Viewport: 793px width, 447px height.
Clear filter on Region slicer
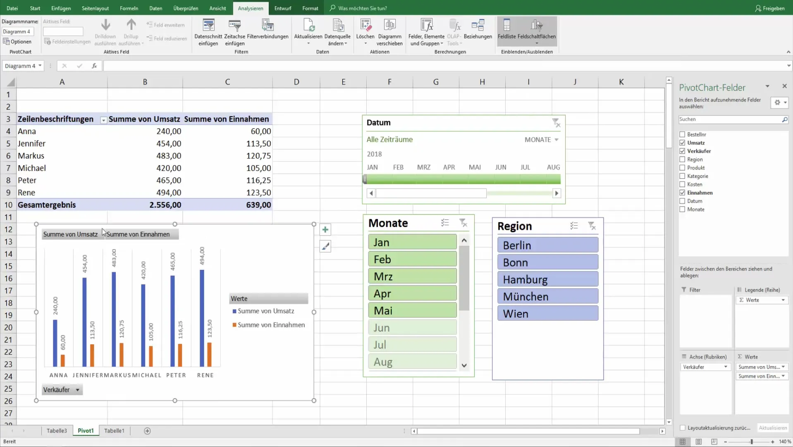click(x=592, y=226)
